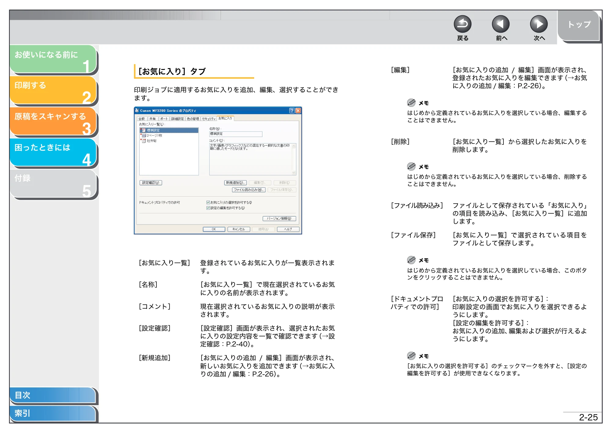Screen dimensions: 611x432
Task: Click the ヘルプ button in dialog
Action: (288, 229)
